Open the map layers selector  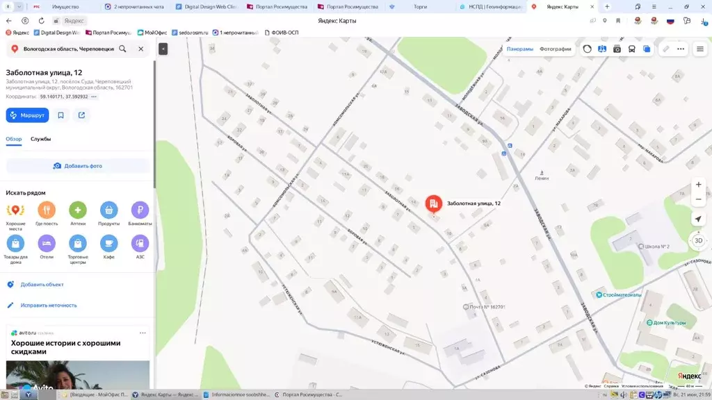[x=647, y=49]
